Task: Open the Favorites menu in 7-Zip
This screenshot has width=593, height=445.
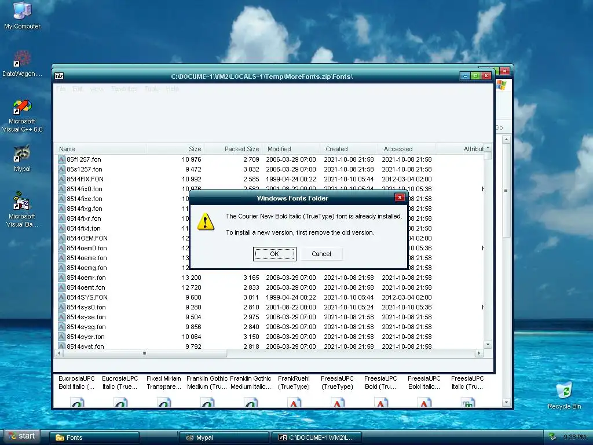Action: tap(124, 89)
